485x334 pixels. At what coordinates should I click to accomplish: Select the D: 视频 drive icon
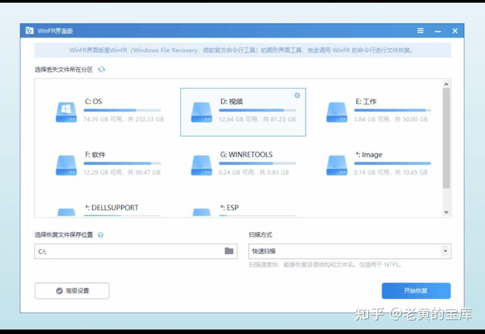point(202,112)
